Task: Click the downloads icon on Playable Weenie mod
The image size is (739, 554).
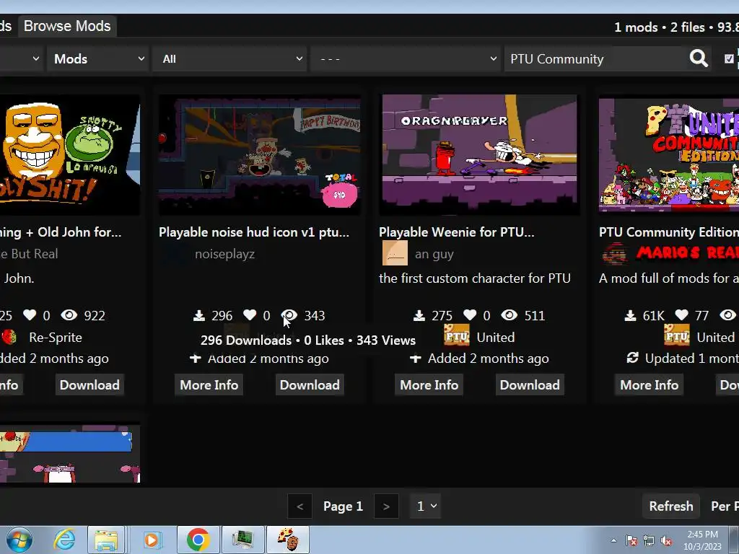Action: pos(419,316)
